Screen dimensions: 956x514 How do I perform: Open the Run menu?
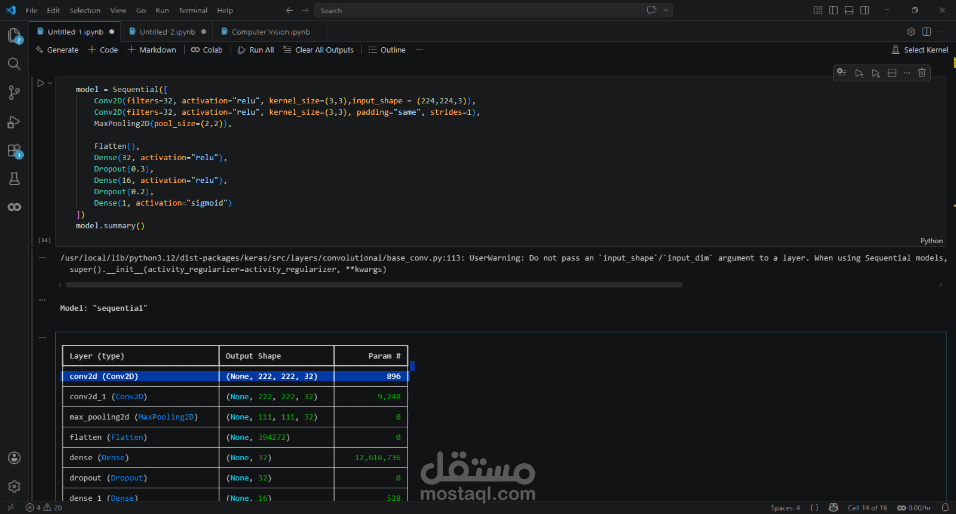tap(162, 10)
